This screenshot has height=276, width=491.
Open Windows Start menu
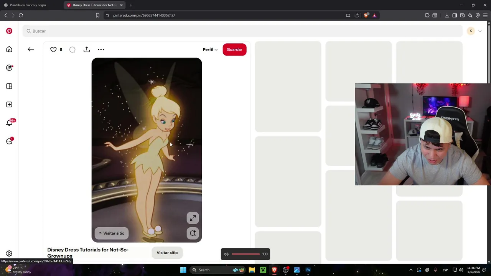[x=183, y=270]
